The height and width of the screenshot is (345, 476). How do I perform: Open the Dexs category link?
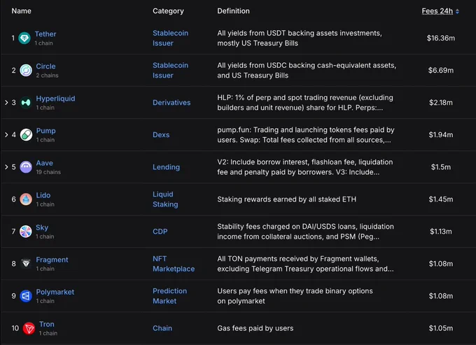161,135
